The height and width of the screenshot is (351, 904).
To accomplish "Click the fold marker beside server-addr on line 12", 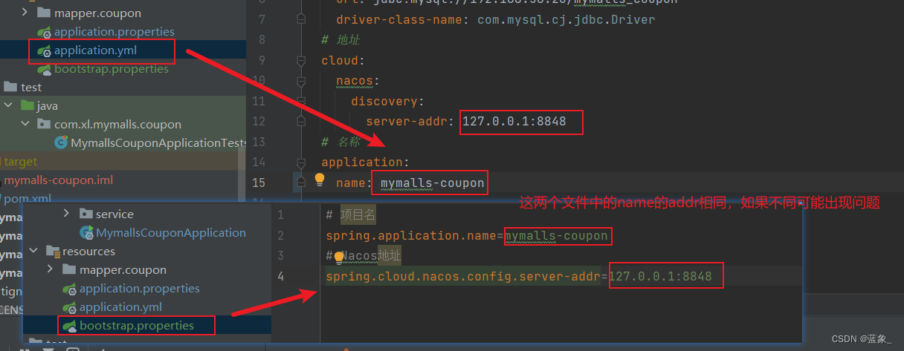I will tap(301, 121).
